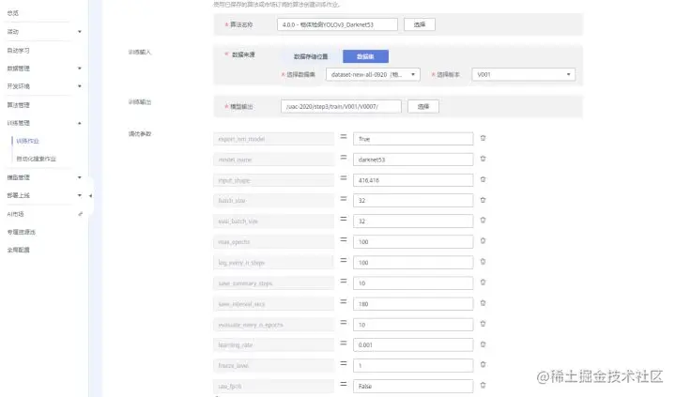676x397 pixels.
Task: Delete the input_shape parameter row
Action: pyautogui.click(x=483, y=180)
